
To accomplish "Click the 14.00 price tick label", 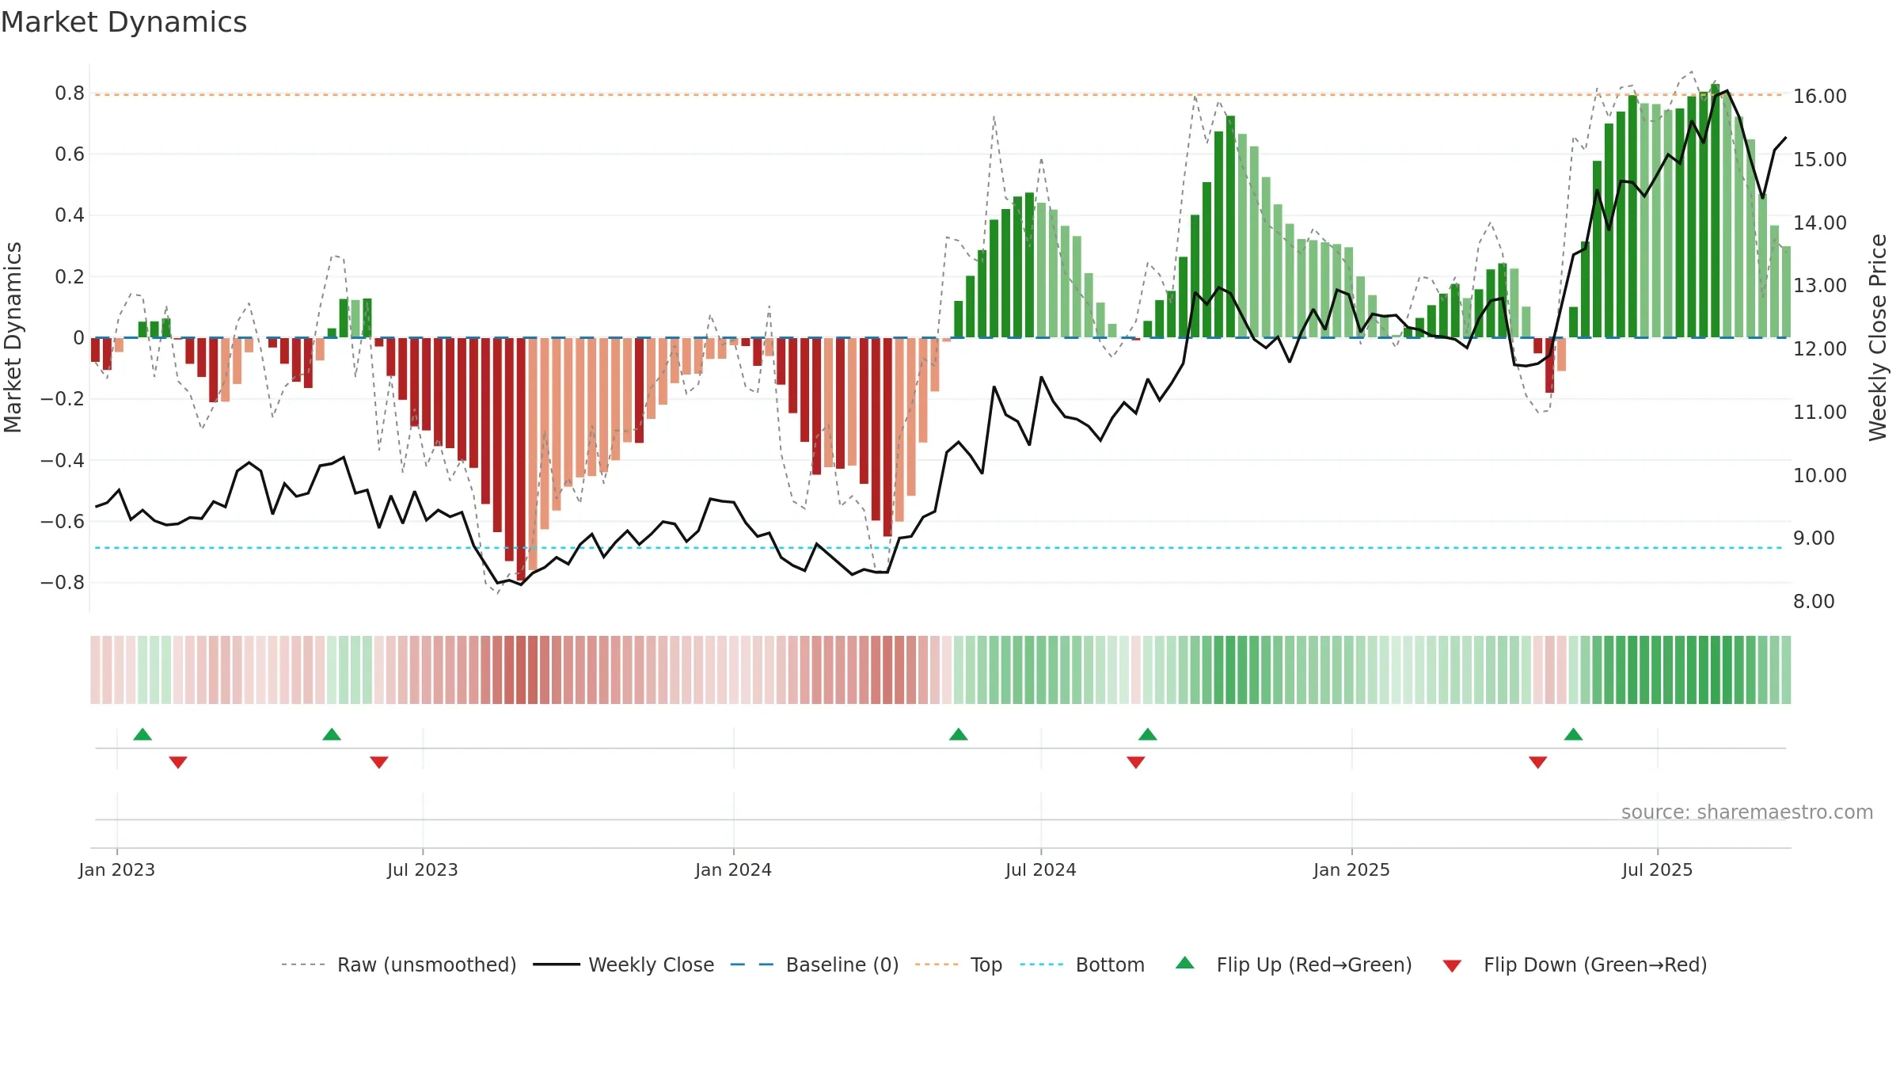I will click(1820, 223).
